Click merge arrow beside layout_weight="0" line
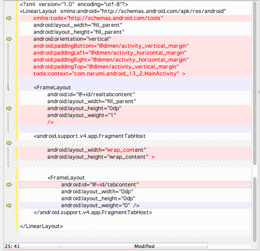Image resolution: width=260 pixels, height=251 pixels. 9,205
